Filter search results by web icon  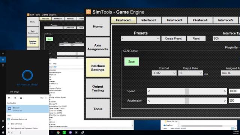tap(21, 98)
